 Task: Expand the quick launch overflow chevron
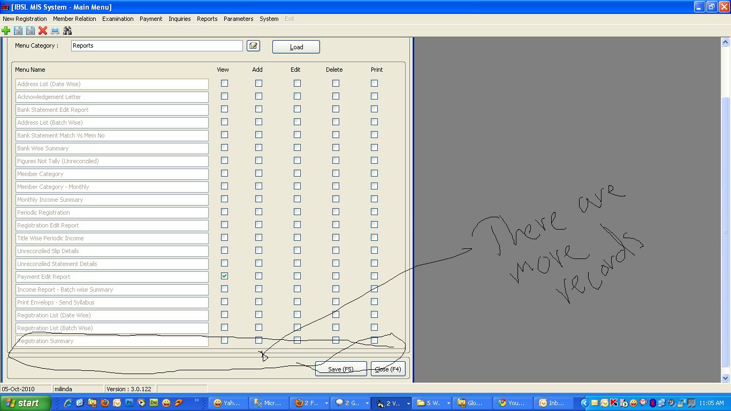(x=196, y=400)
